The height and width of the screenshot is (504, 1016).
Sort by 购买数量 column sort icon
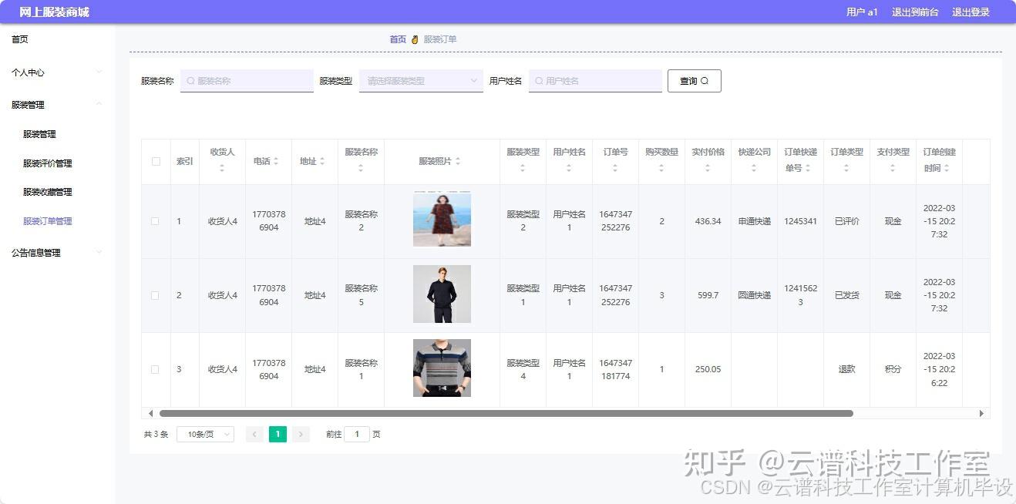point(661,167)
